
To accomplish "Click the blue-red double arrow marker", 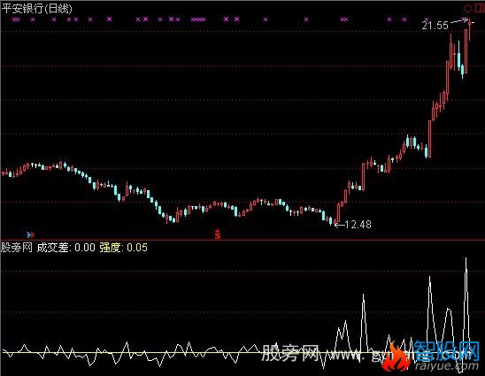I will coord(31,235).
